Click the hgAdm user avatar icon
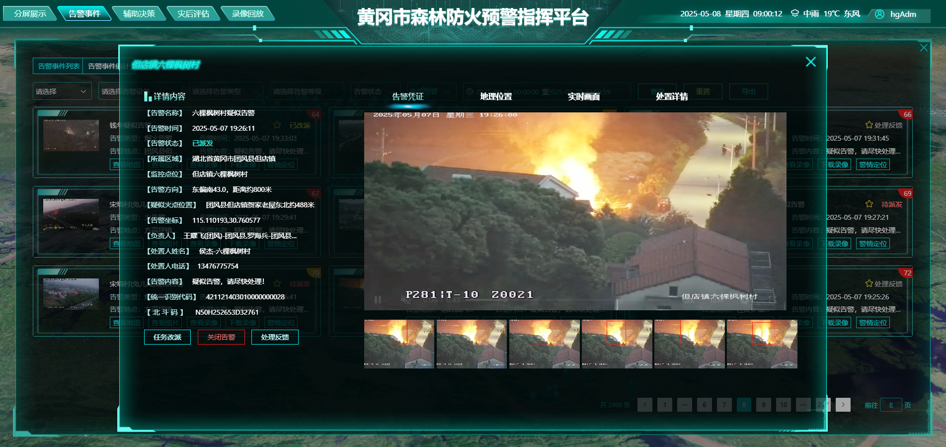 tap(879, 14)
